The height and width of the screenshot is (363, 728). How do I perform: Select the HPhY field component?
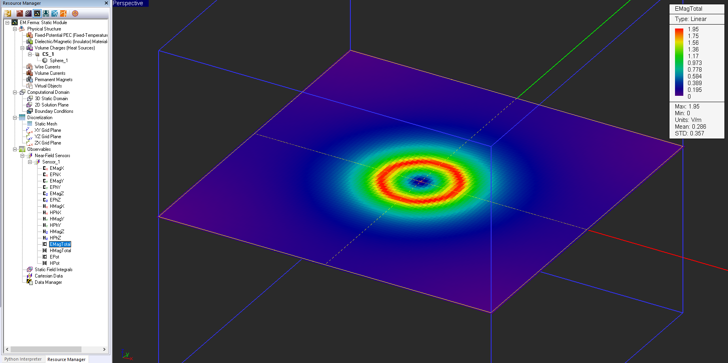click(55, 225)
